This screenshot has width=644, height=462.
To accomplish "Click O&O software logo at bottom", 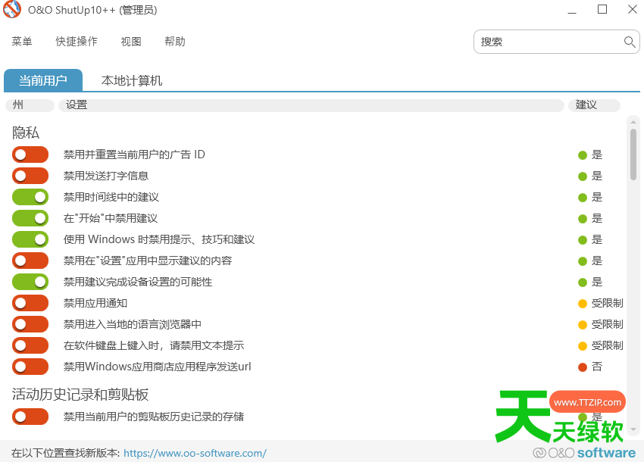I will pos(584,453).
